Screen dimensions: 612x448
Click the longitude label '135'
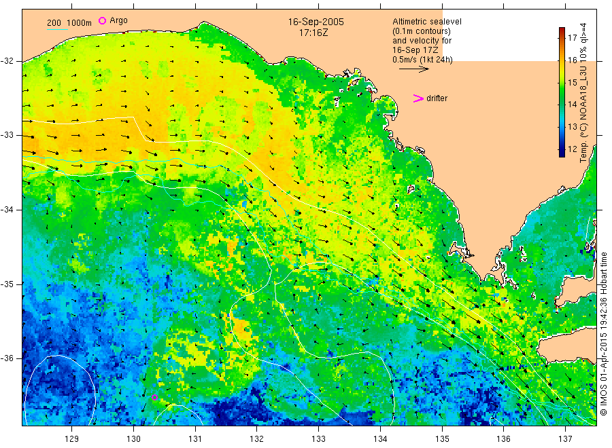tap(442, 439)
